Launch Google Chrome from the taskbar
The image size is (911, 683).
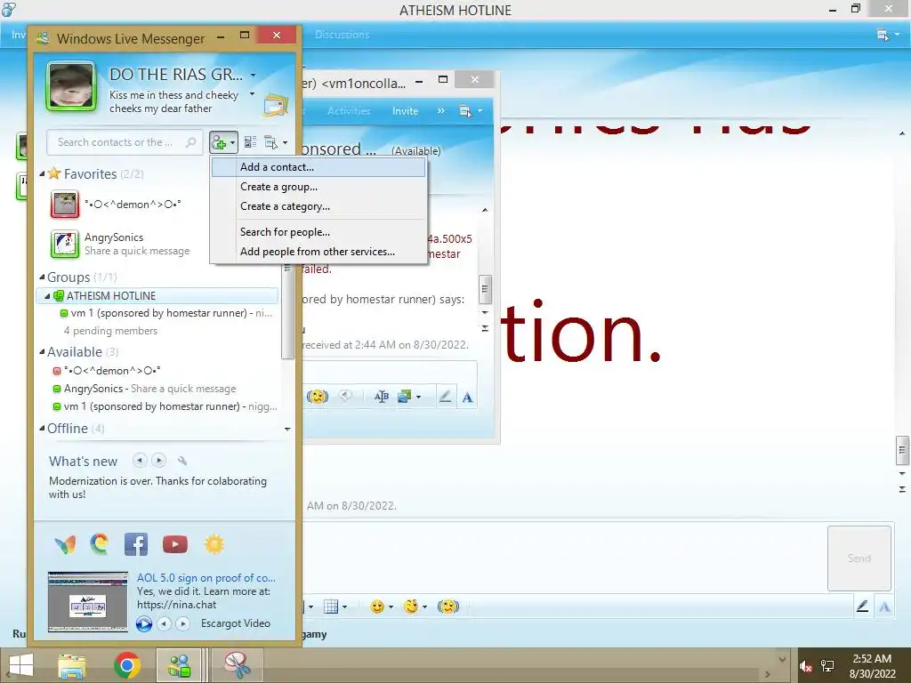click(126, 665)
